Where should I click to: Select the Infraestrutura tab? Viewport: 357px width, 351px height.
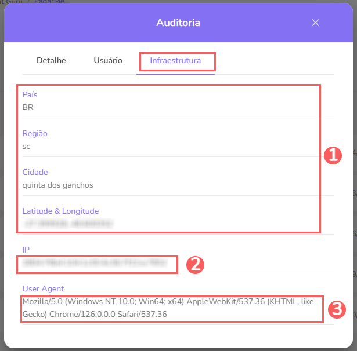[x=175, y=61]
